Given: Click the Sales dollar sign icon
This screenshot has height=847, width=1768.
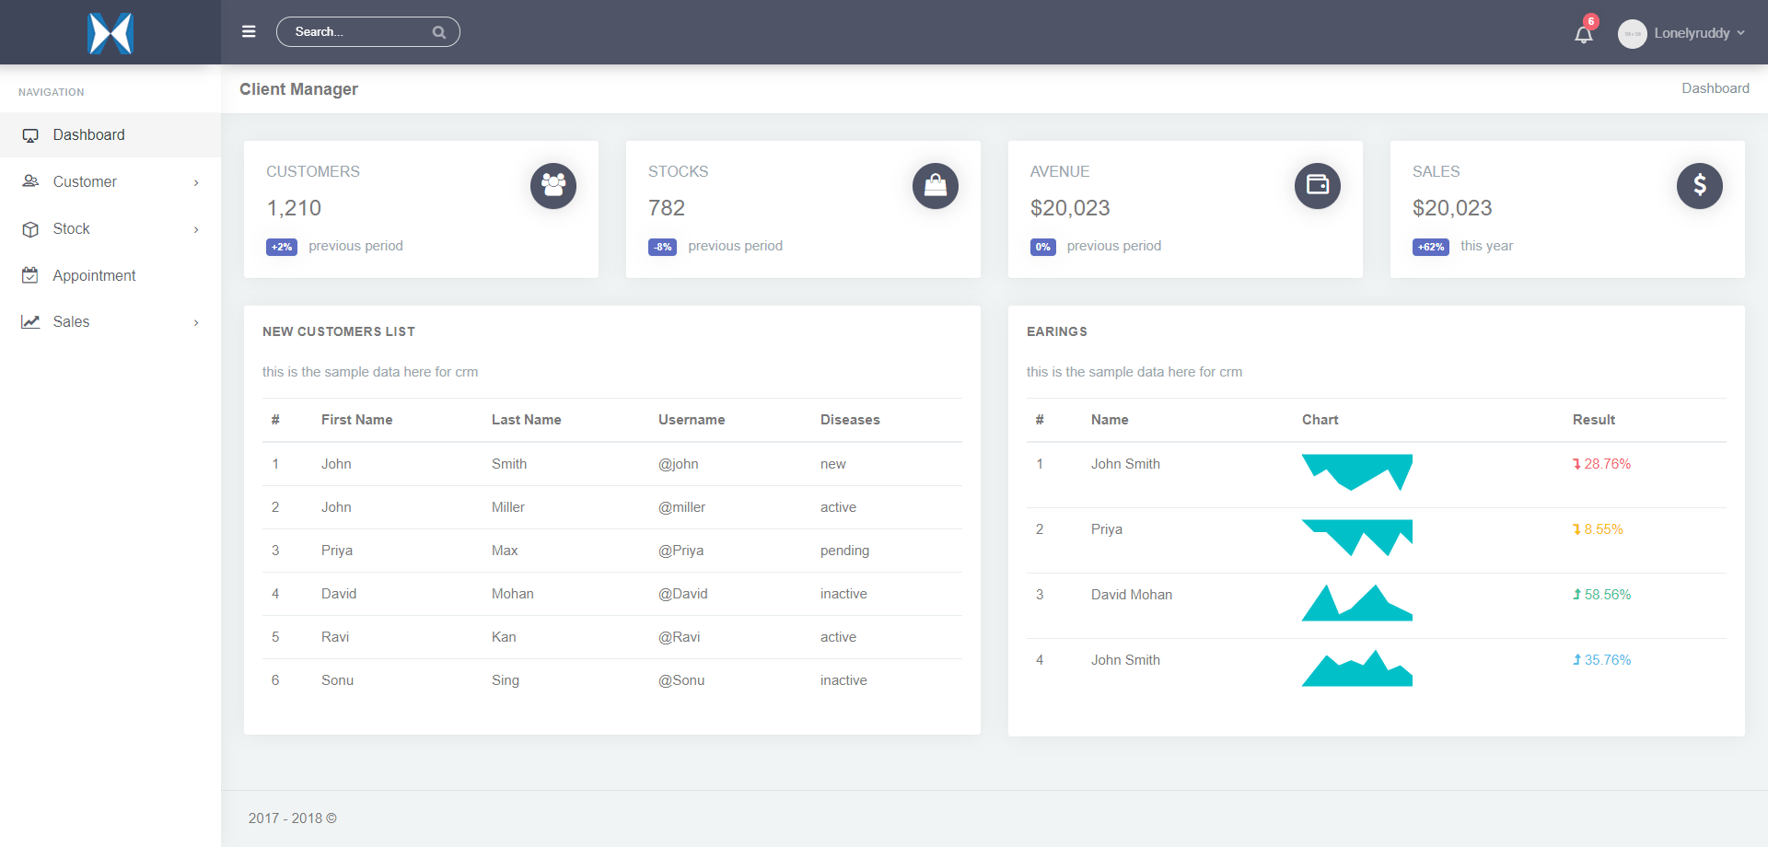Looking at the screenshot, I should (1699, 186).
